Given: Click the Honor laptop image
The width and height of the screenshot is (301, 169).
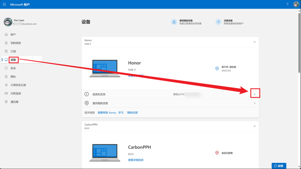Looking at the screenshot, I should tap(105, 69).
